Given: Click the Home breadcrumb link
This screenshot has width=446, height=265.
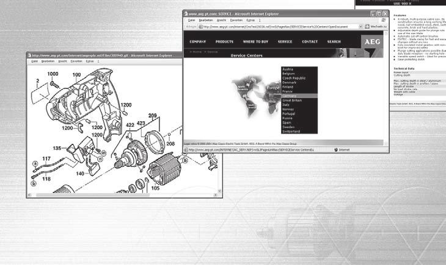Looking at the screenshot, I should [197, 52].
